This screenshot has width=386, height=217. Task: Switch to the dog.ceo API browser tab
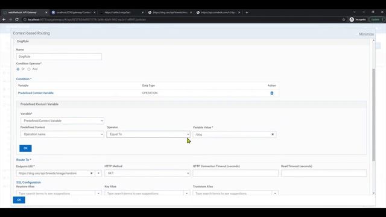(x=170, y=12)
